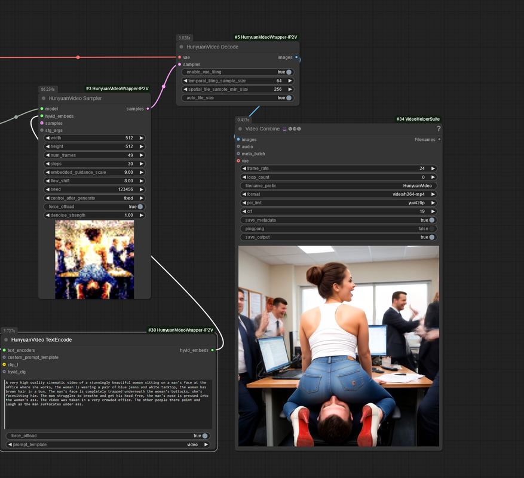
Task: Click the #34 VideoHelperSuite badge label
Action: [x=418, y=119]
